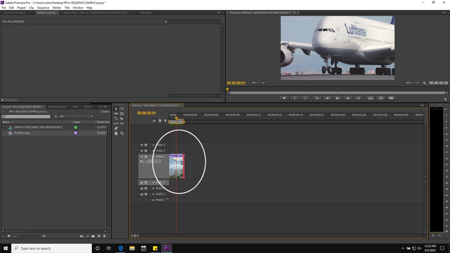Select PLANE-1.png in Project panel
Screen dimensions: 450x253
pyautogui.click(x=22, y=133)
